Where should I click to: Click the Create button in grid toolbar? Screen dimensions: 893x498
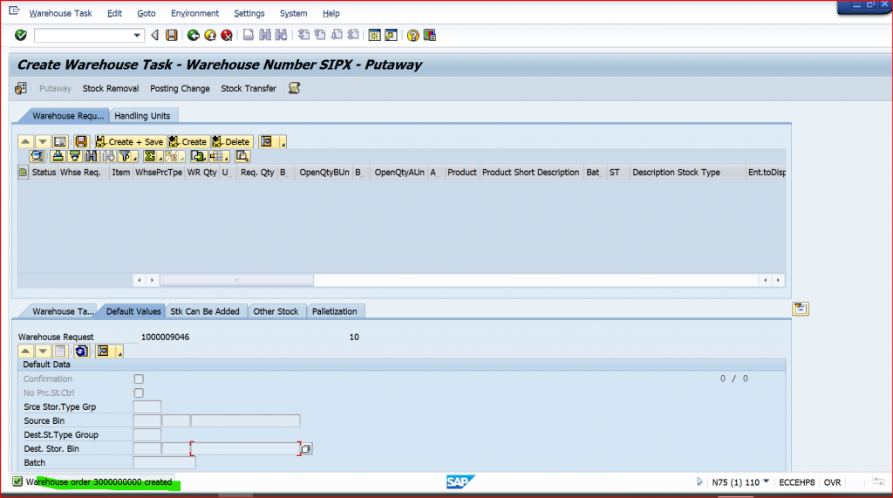[188, 141]
